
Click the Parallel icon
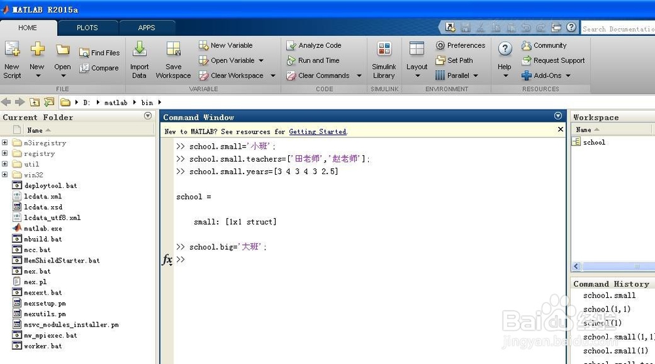pos(440,75)
